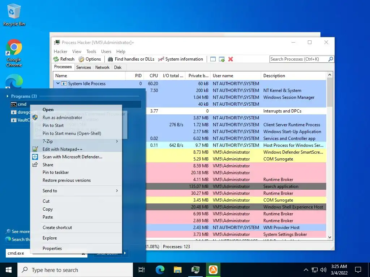Click Copy in the context menu
This screenshot has width=370, height=277.
48,209
